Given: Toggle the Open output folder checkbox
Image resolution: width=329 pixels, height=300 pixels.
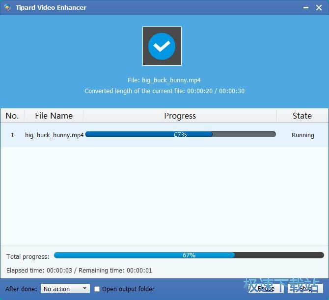Looking at the screenshot, I should [x=97, y=289].
